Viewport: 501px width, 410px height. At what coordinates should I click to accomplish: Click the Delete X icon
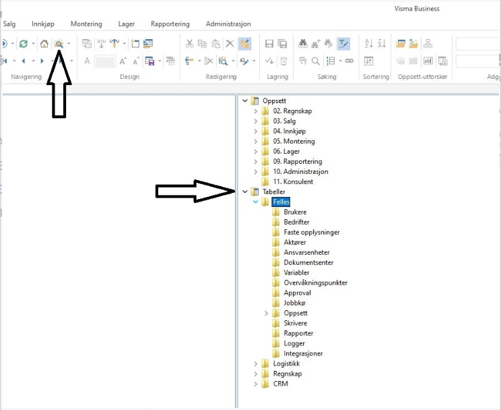230,44
